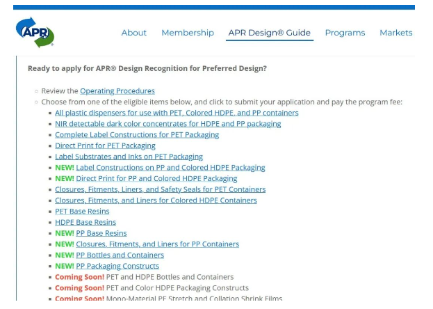
Task: Open PP Bottles and Containers link
Action: [120, 255]
